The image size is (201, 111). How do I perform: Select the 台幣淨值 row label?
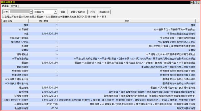pos(24,92)
